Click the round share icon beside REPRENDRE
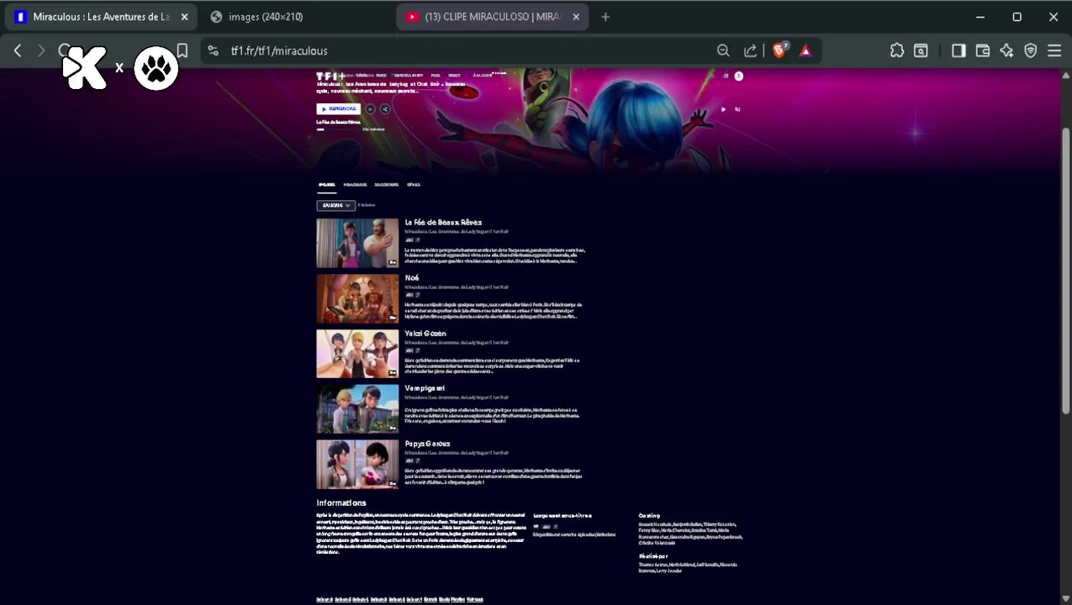1072x605 pixels. pyautogui.click(x=385, y=109)
